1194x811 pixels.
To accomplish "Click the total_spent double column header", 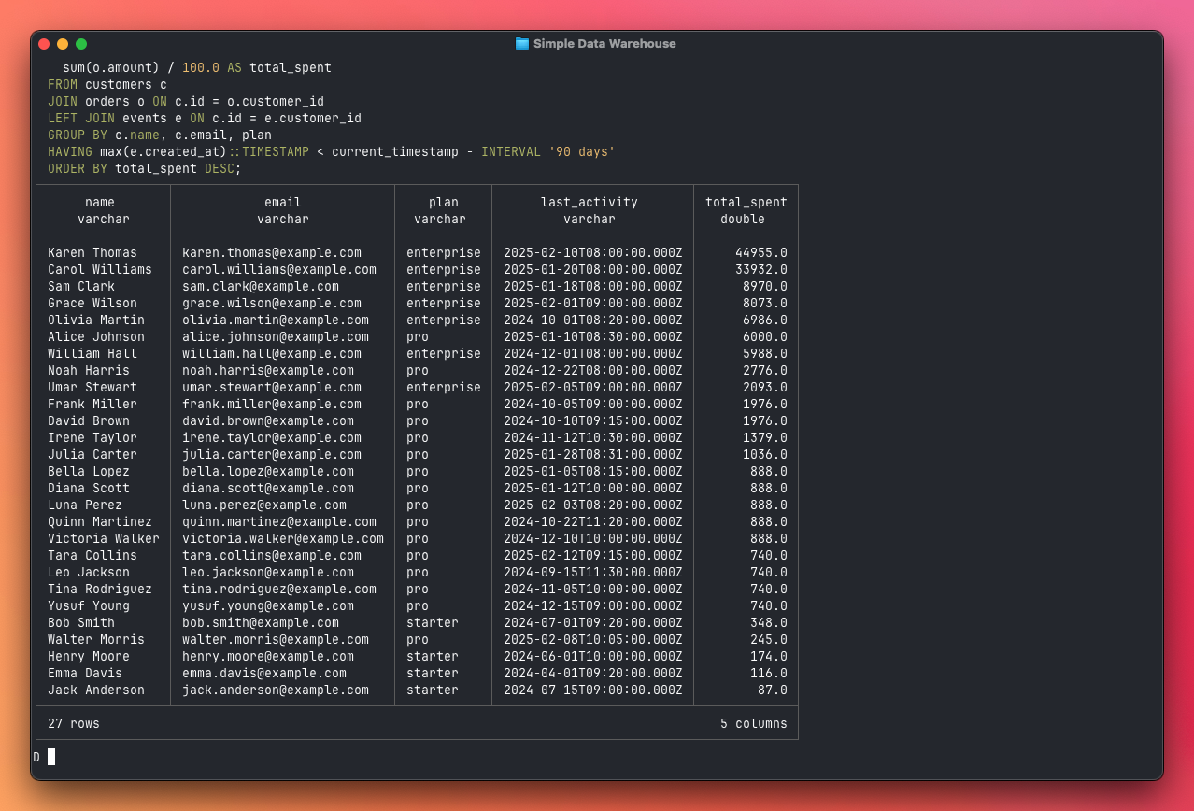I will [746, 209].
